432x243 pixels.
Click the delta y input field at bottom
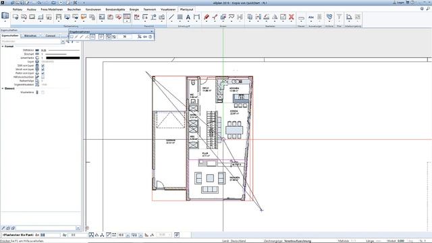pyautogui.click(x=78, y=235)
